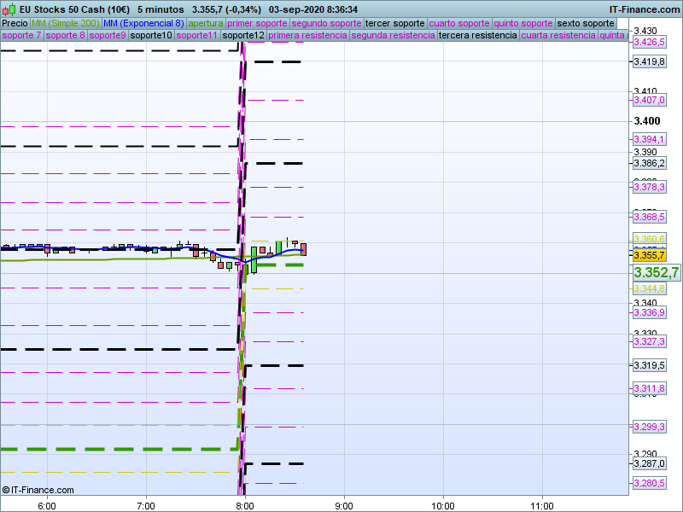Select the Precio indicator label
The image size is (683, 512).
15,24
